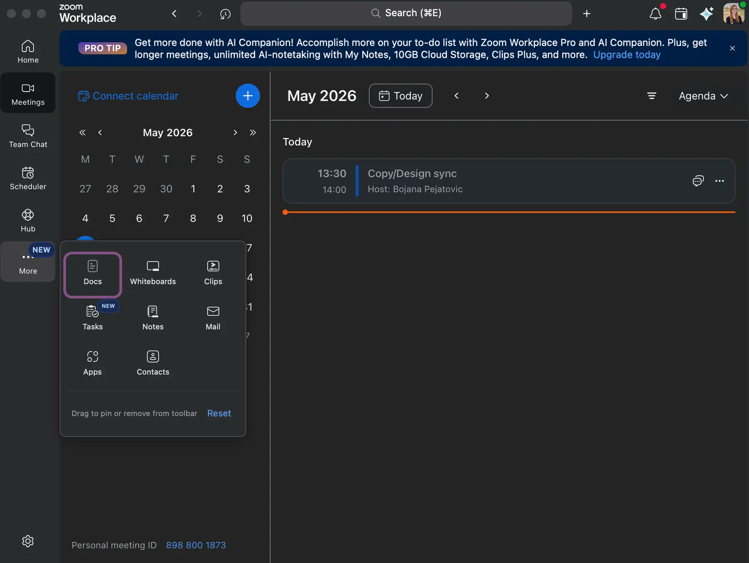Click Upgrade today link
This screenshot has height=563, width=749.
627,55
